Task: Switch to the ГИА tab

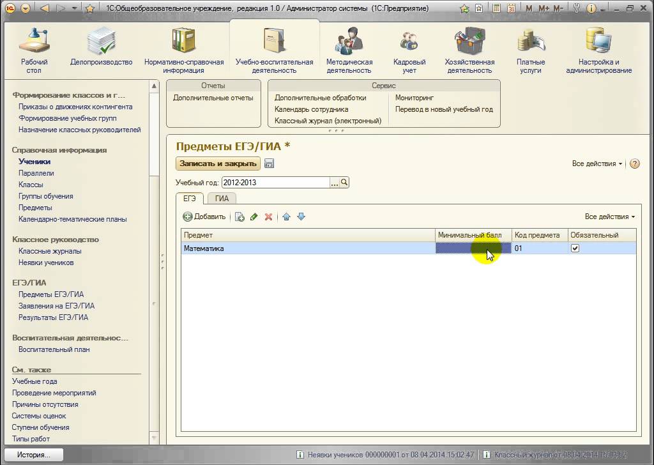Action: click(222, 198)
